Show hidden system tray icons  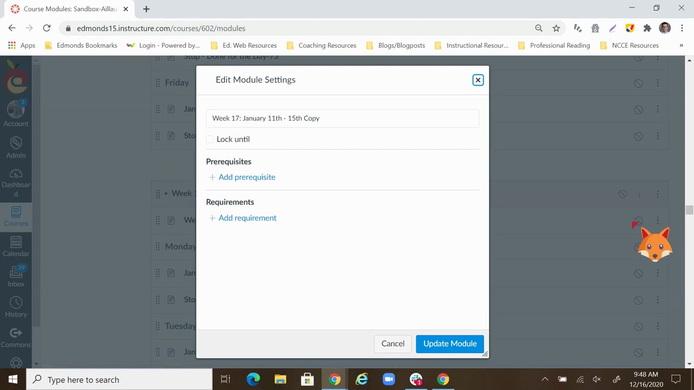point(545,379)
